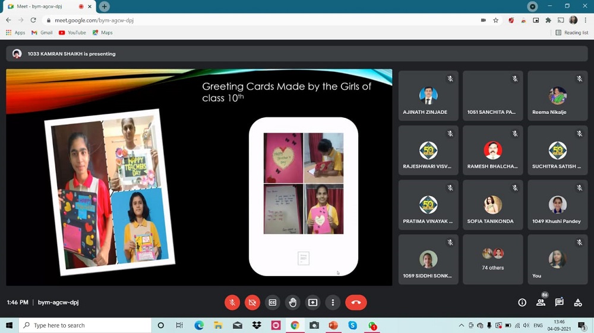Open a new browser tab
The image size is (594, 333).
(x=104, y=7)
